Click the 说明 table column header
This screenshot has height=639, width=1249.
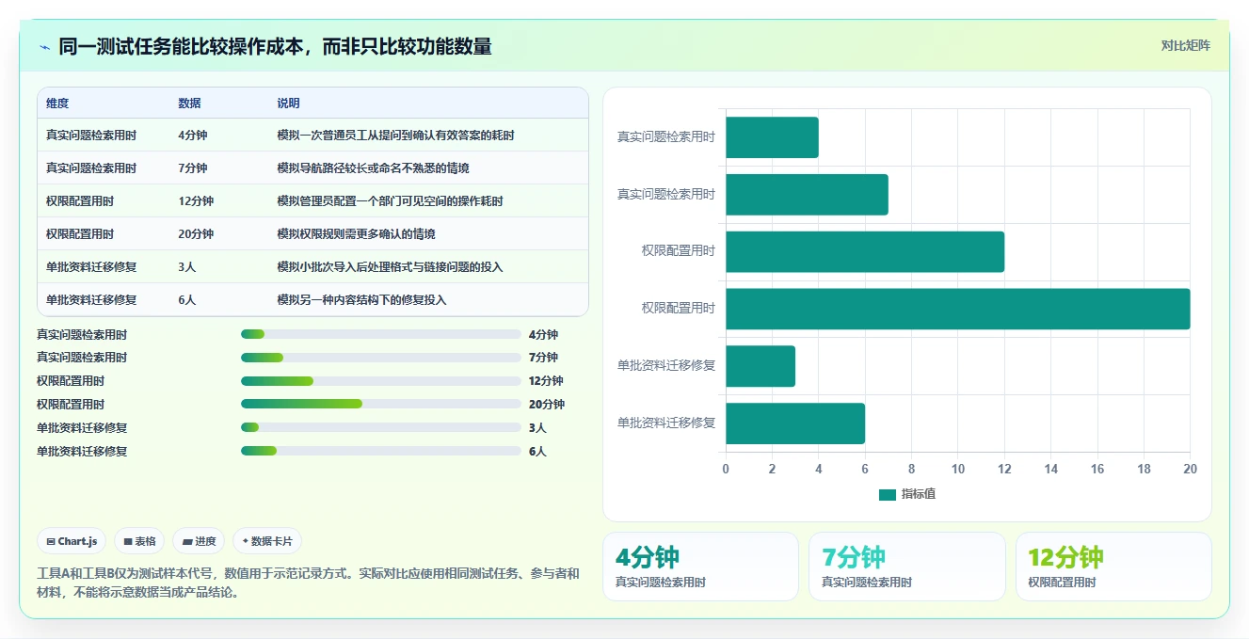(x=288, y=104)
